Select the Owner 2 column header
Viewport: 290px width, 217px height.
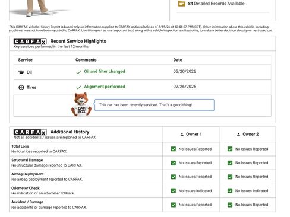pyautogui.click(x=248, y=134)
